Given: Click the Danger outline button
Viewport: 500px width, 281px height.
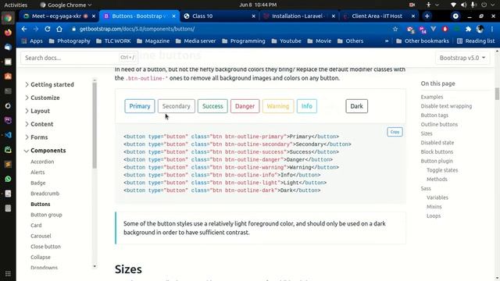Looking at the screenshot, I should coord(245,106).
